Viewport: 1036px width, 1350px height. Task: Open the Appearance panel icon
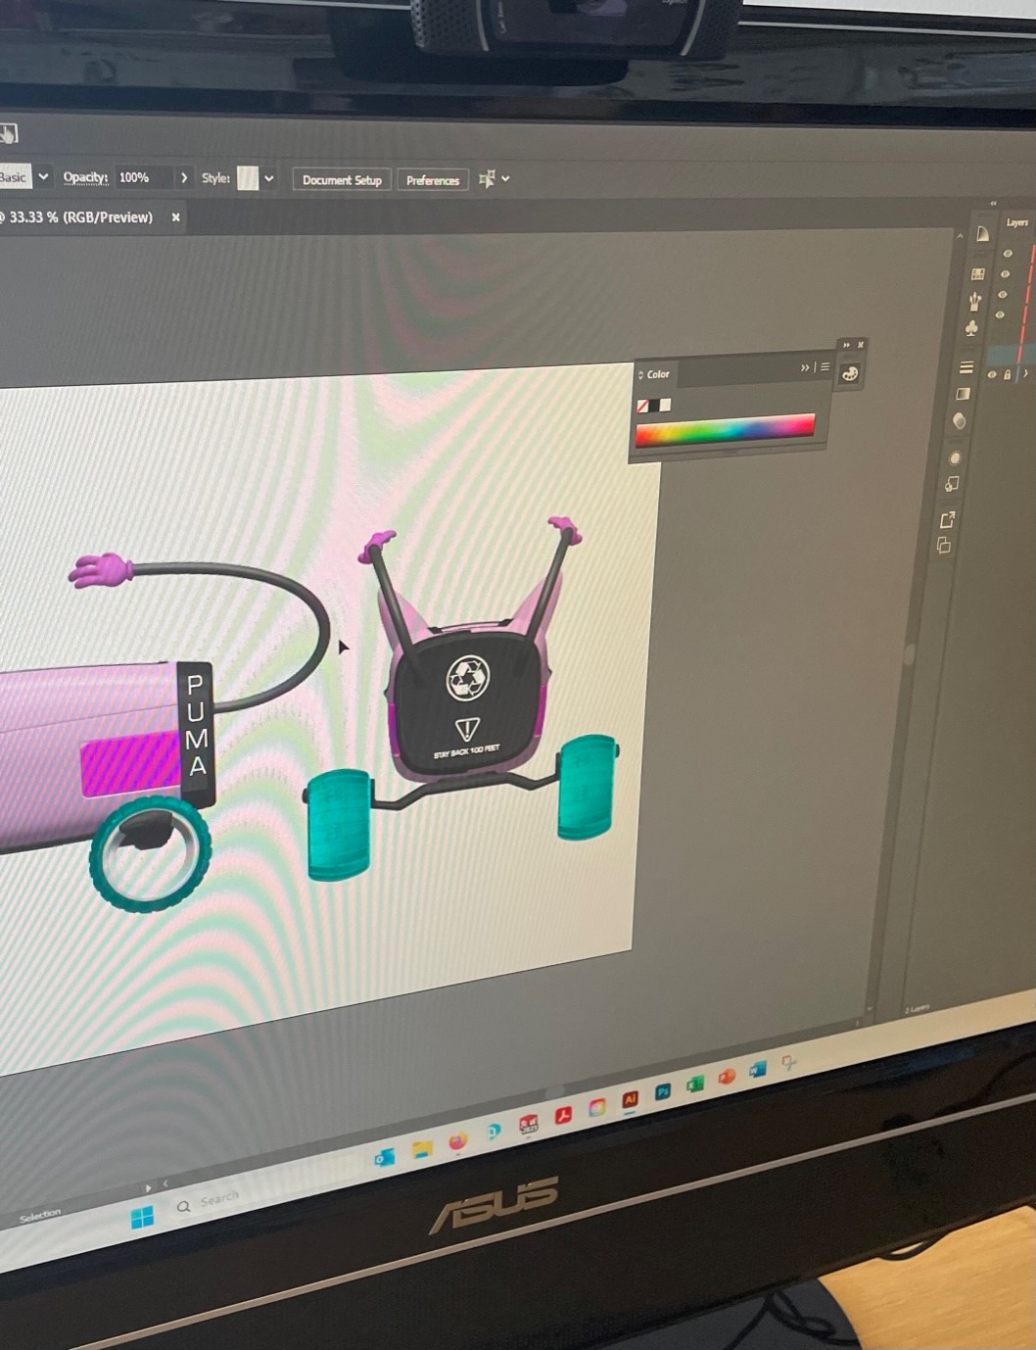point(955,458)
